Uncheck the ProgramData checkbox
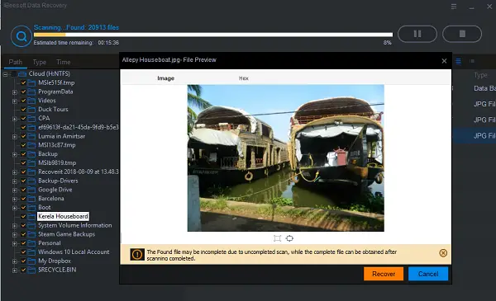This screenshot has height=301, width=496. [23, 92]
